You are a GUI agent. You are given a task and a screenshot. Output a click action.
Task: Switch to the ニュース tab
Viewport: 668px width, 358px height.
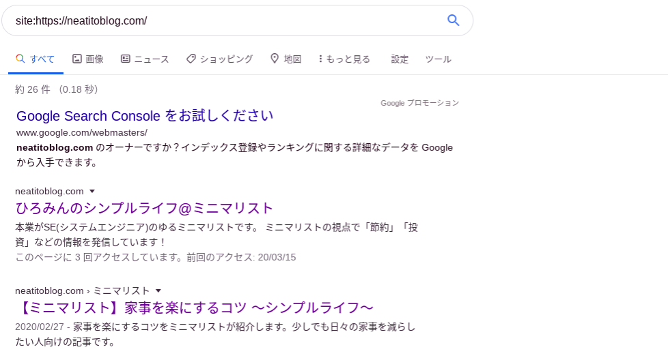click(x=145, y=59)
